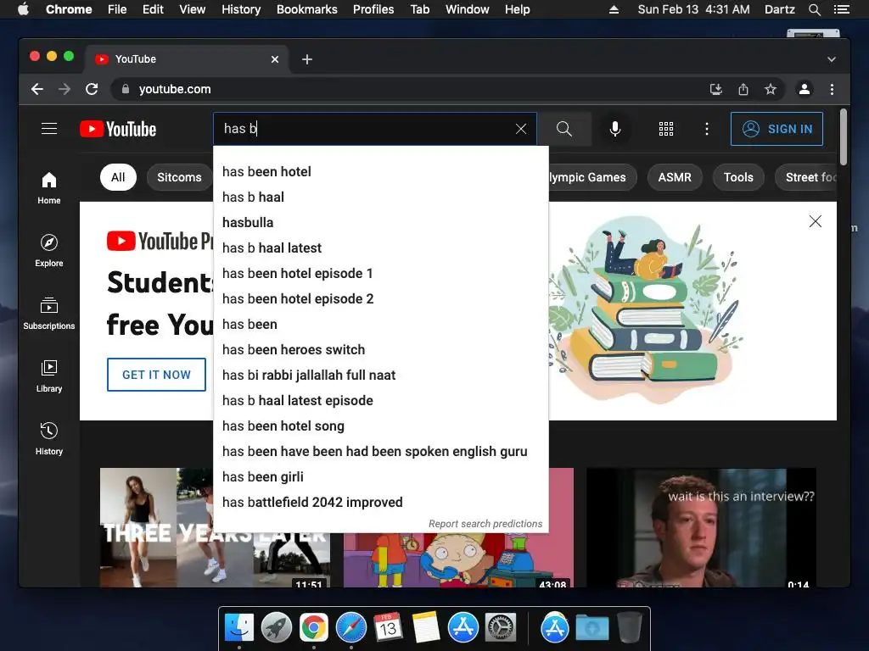Go to Home in the sidebar
The image size is (869, 651).
[x=48, y=188]
